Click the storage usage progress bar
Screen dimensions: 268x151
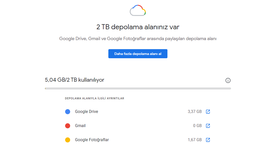[138, 88]
